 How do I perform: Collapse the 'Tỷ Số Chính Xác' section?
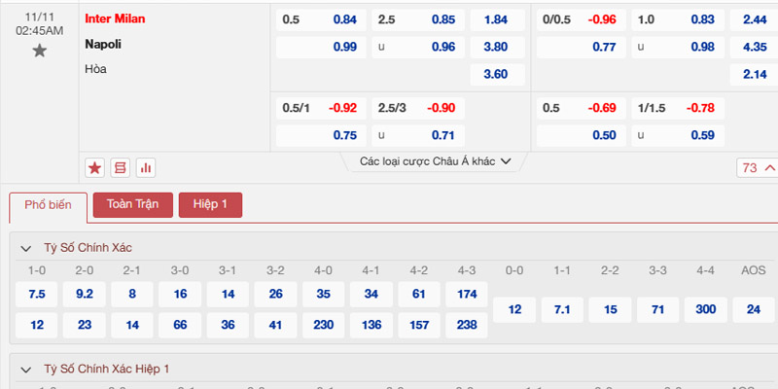(26, 248)
